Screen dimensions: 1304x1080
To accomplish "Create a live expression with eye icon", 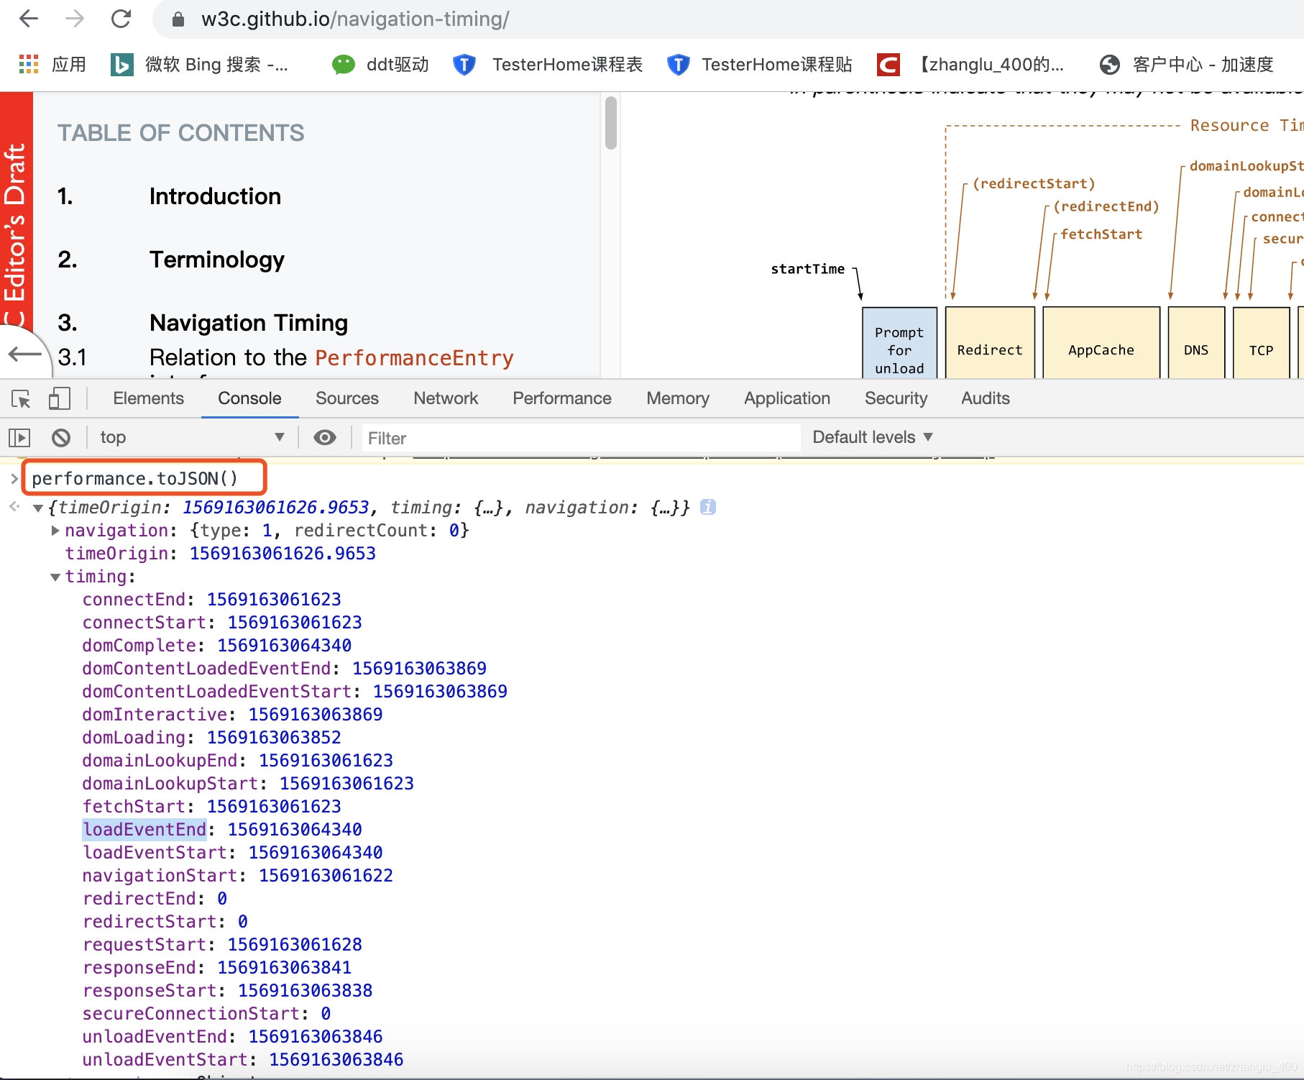I will [x=325, y=437].
